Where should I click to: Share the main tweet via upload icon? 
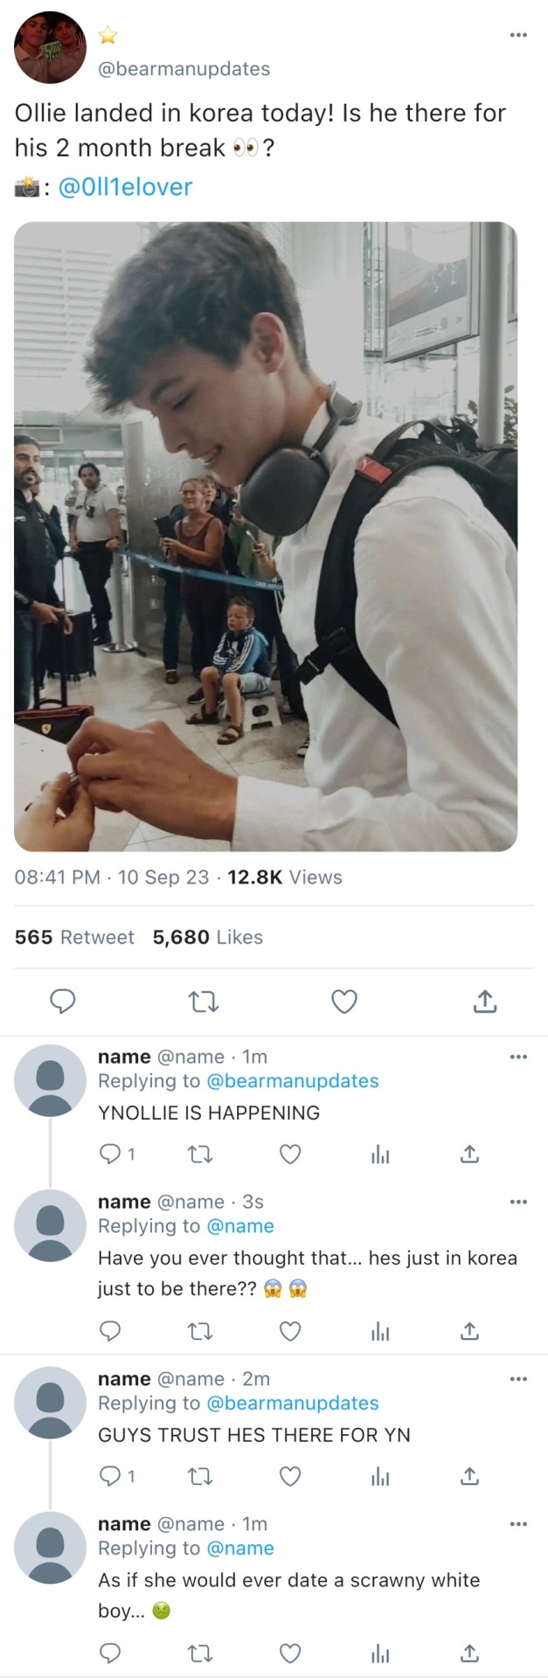[x=485, y=1001]
